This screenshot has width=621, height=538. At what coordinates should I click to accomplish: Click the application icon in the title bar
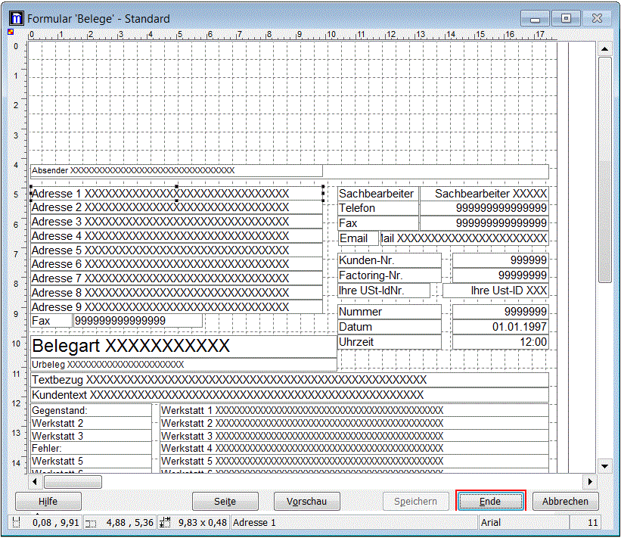pyautogui.click(x=17, y=18)
